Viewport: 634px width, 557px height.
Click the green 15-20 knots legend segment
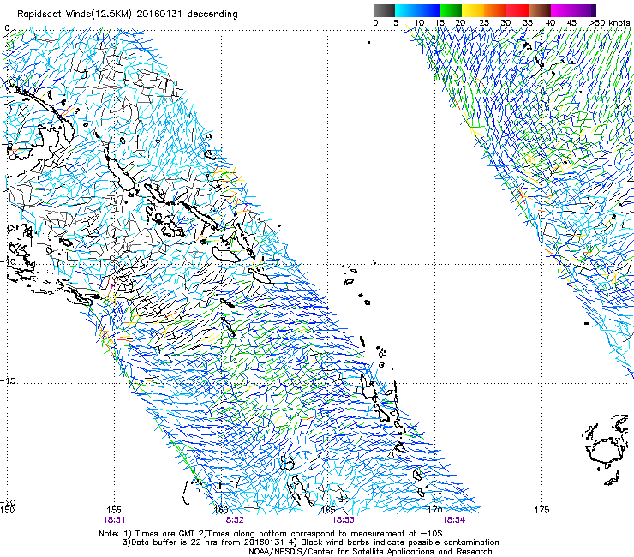click(x=451, y=10)
